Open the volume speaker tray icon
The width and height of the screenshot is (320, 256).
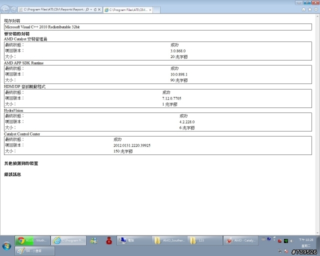point(292,241)
